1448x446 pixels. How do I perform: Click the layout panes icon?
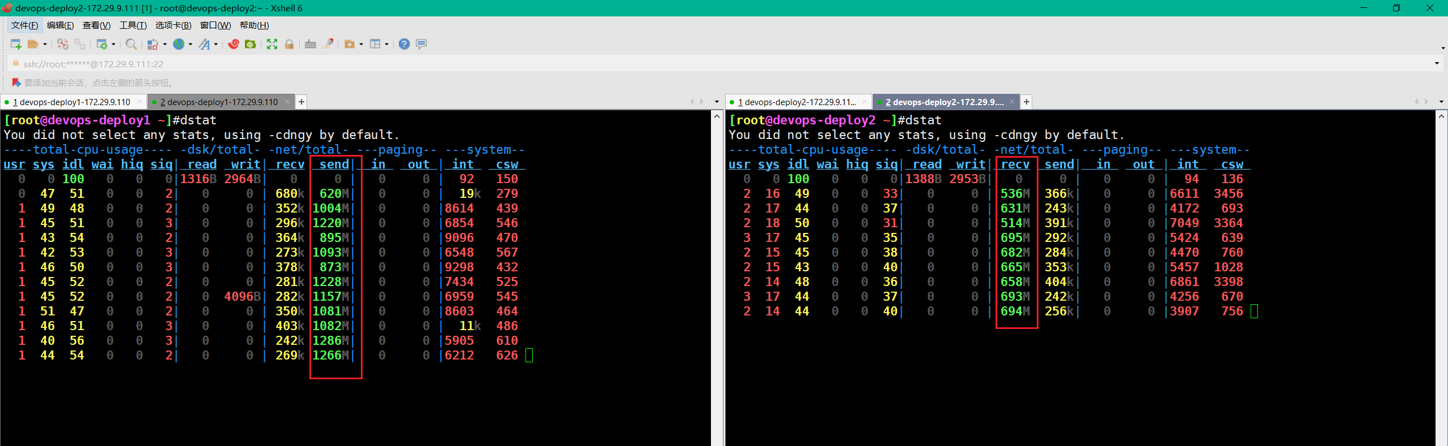[375, 44]
